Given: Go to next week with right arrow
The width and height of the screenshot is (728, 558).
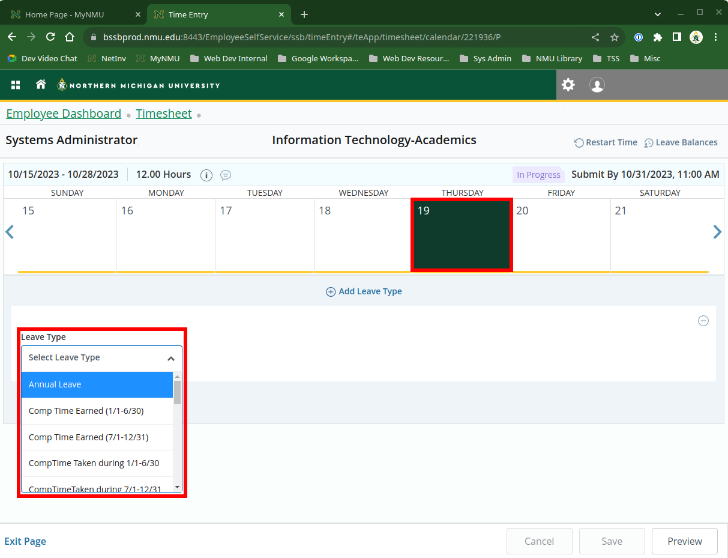Looking at the screenshot, I should [x=717, y=232].
